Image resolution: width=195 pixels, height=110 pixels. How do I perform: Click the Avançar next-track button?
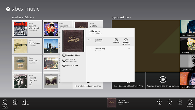tap(180, 102)
